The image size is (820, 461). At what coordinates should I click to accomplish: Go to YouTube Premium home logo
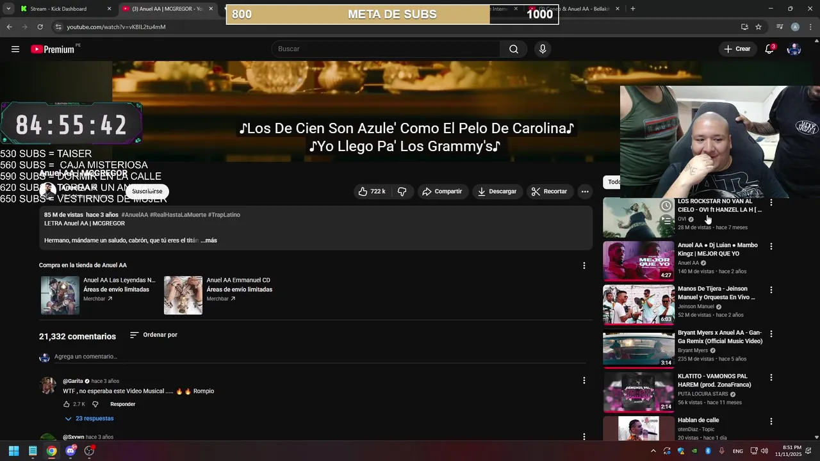[53, 49]
